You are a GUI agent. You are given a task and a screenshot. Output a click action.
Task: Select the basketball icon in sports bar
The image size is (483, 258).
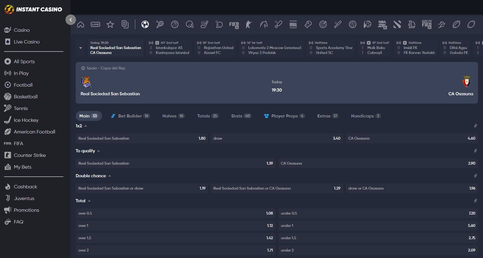175,24
